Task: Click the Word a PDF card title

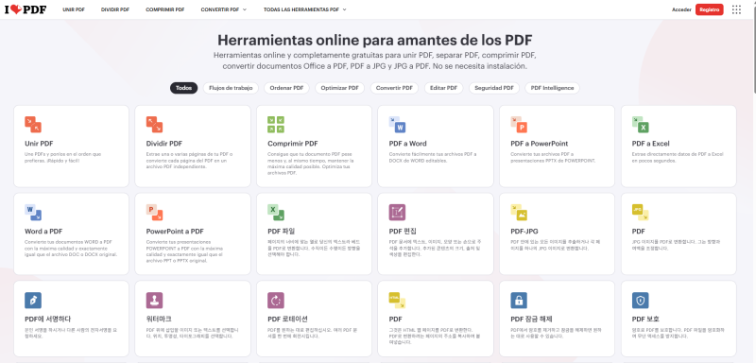Action: (x=43, y=232)
